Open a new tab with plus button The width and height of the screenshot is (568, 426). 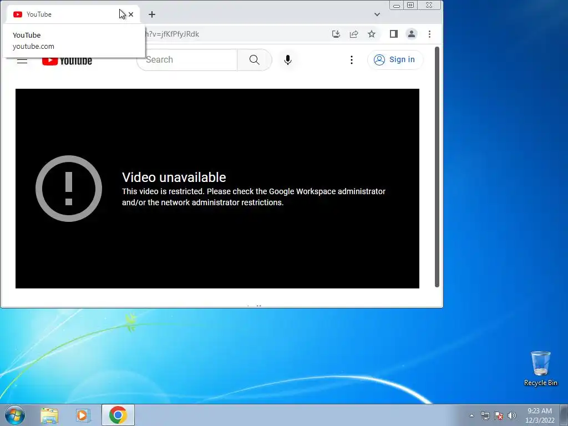click(x=152, y=14)
